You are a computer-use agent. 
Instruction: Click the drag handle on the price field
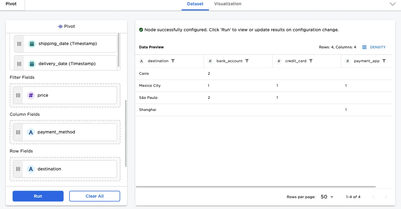click(x=18, y=95)
